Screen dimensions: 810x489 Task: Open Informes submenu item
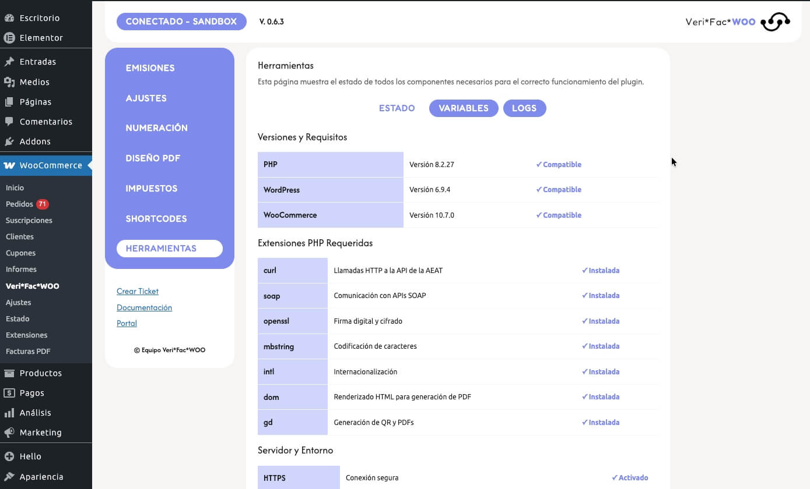22,270
